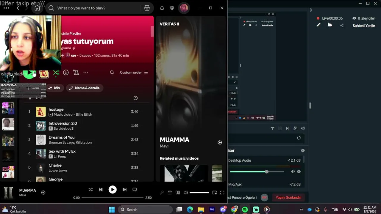Click Yayını Sonlandır to end stream
Image resolution: width=381 pixels, height=214 pixels.
(x=288, y=198)
